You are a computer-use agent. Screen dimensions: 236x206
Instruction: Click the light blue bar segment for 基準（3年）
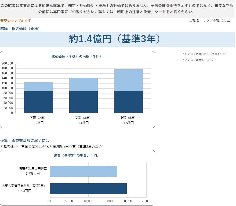(83, 85)
